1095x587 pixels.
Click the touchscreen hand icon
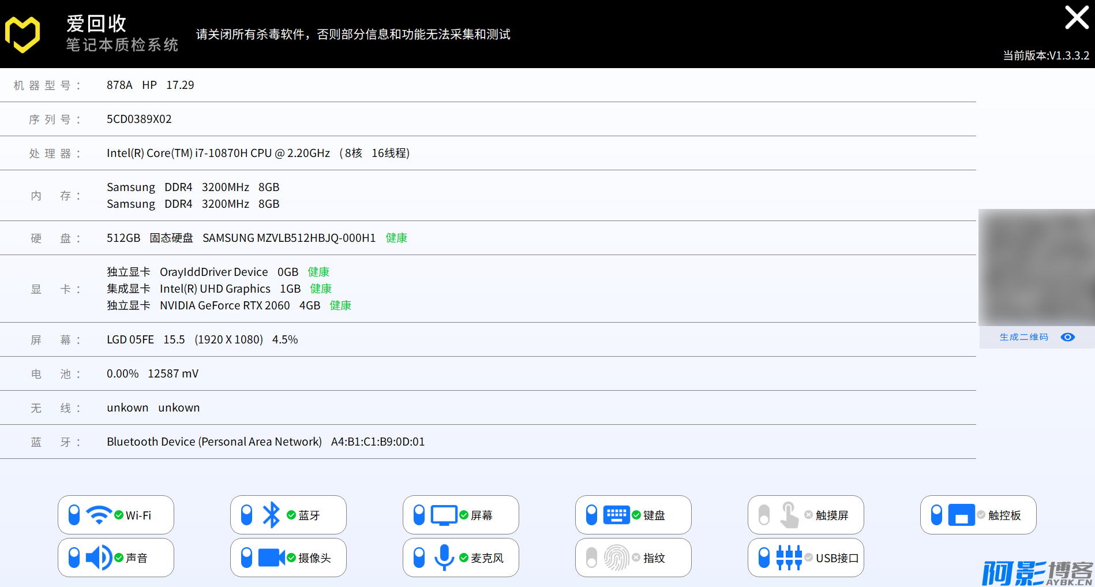(x=789, y=515)
